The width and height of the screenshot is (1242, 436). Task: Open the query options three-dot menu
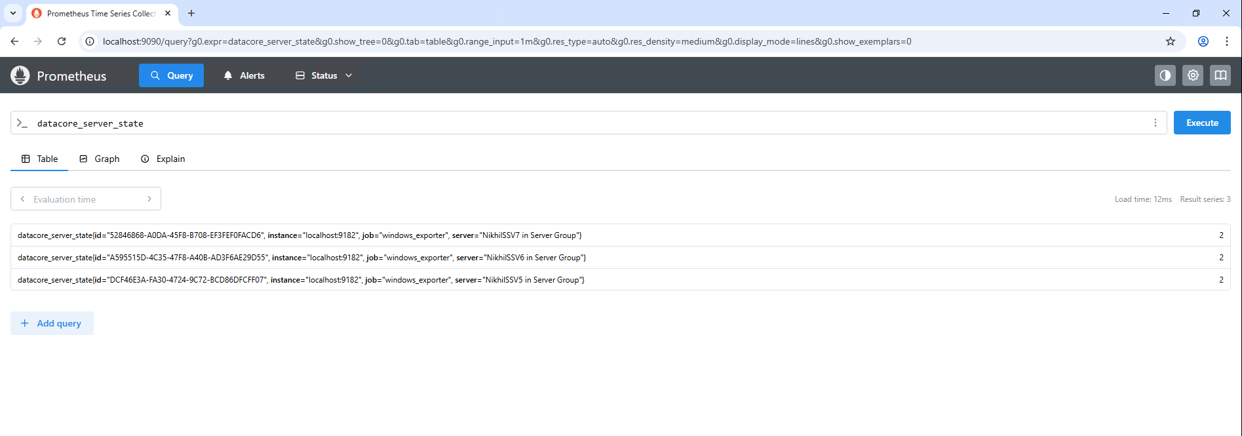coord(1155,123)
